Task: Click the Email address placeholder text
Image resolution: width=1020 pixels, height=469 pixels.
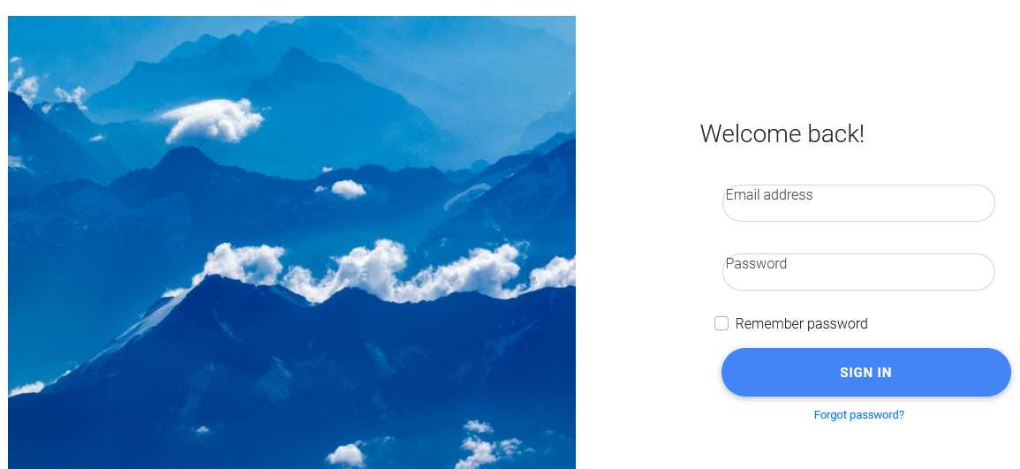Action: 769,194
